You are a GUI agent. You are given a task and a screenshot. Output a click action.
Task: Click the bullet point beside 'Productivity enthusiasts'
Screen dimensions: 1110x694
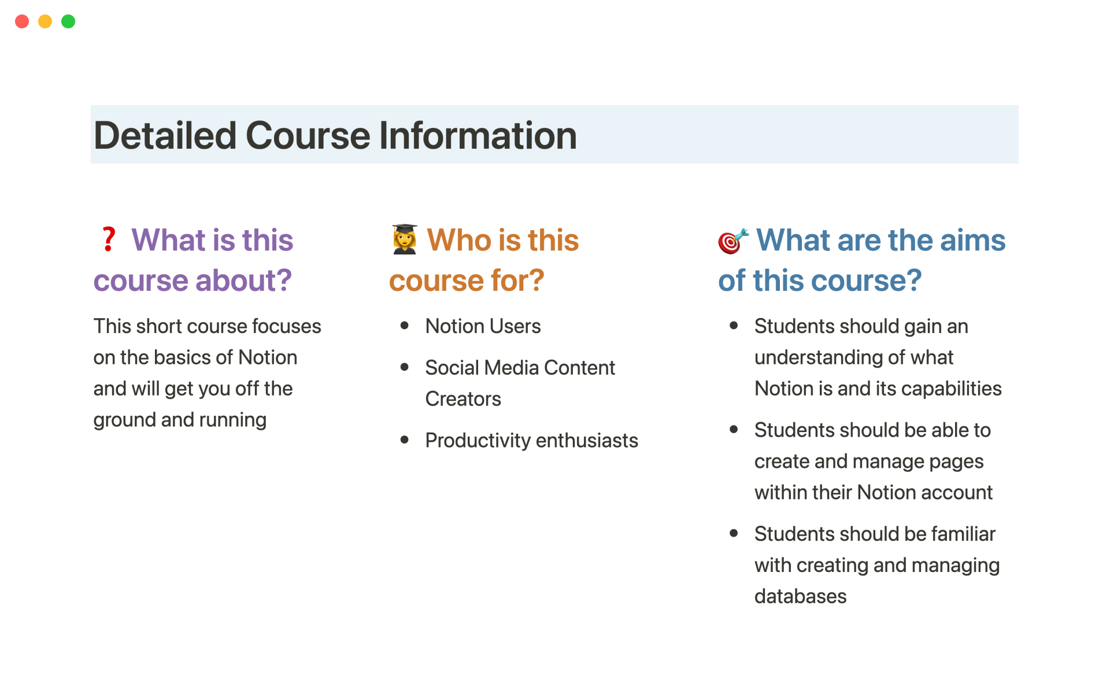(x=405, y=441)
